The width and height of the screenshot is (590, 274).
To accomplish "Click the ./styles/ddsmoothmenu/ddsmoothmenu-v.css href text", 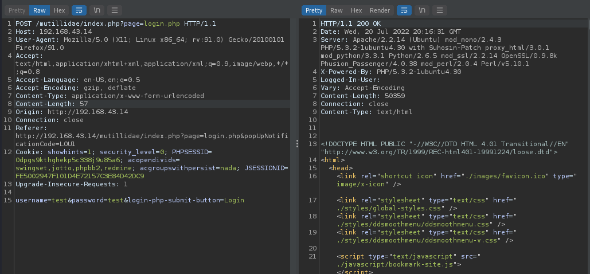I will click(419, 240).
